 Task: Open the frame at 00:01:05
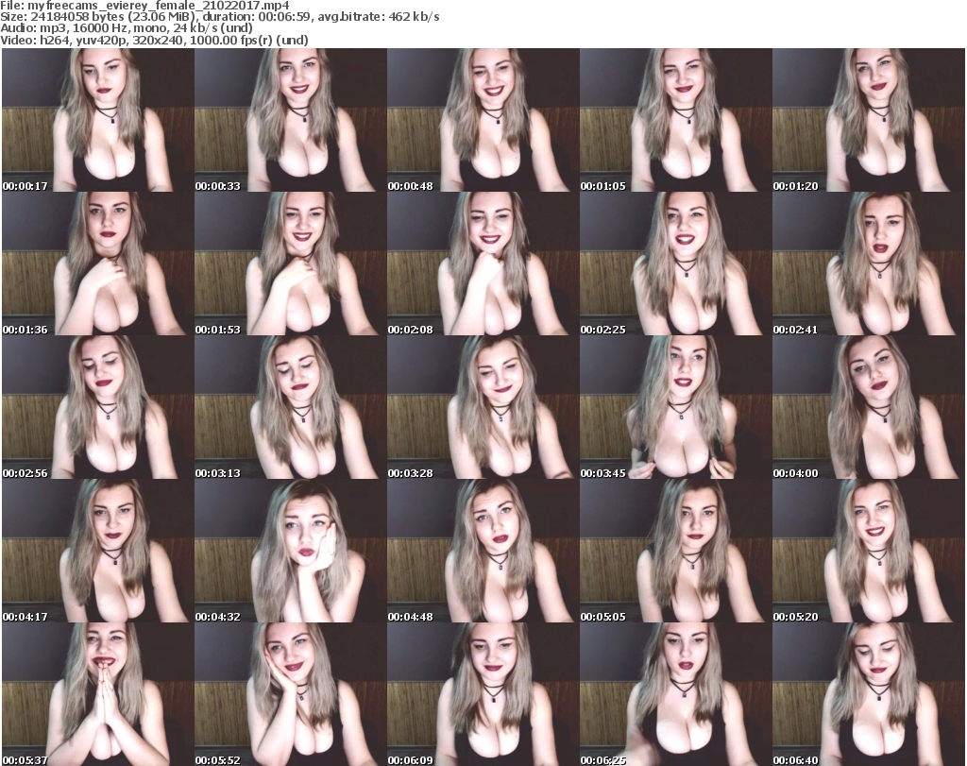tap(676, 120)
